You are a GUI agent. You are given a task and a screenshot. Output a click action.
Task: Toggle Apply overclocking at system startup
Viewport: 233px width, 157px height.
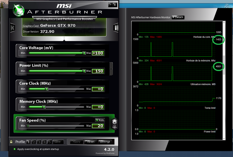click(15, 149)
